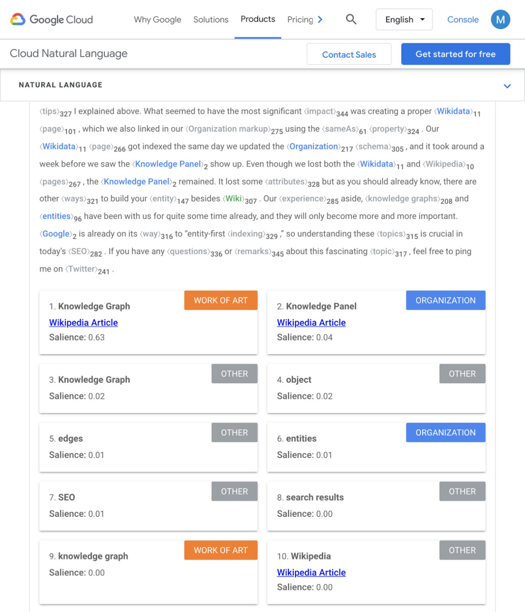Click the Contact Sales button
Screen dimensions: 525x612
click(349, 54)
